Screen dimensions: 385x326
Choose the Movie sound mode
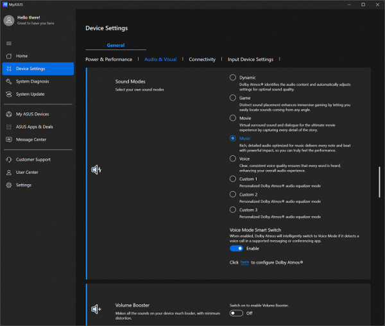point(233,118)
